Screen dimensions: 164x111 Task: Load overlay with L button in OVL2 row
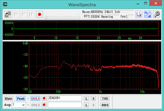point(86,105)
